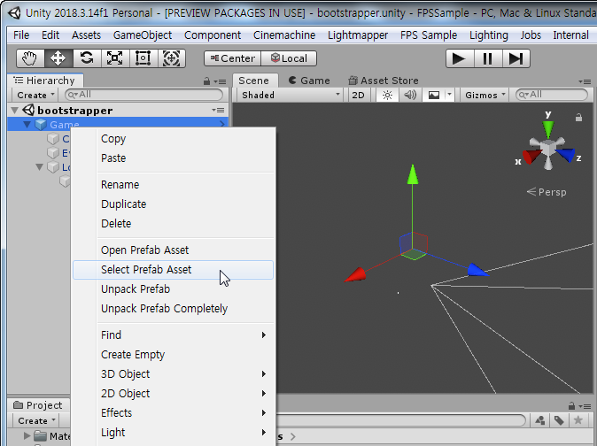This screenshot has height=446, width=597.
Task: Toggle scene gizmo rotation lock
Action: (578, 118)
